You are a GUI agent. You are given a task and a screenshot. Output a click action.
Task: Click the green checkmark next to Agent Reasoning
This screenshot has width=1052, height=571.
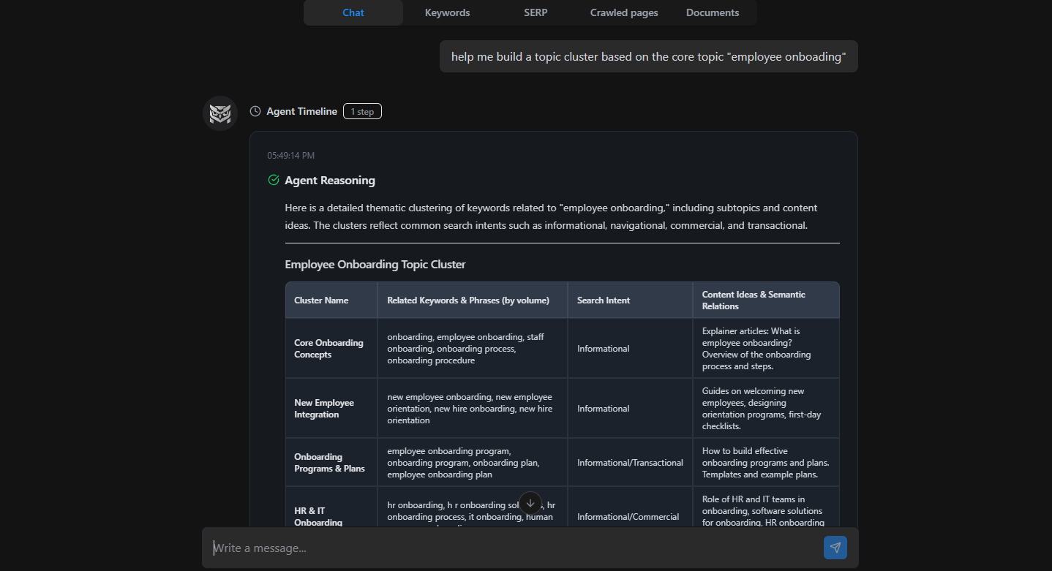pyautogui.click(x=274, y=179)
